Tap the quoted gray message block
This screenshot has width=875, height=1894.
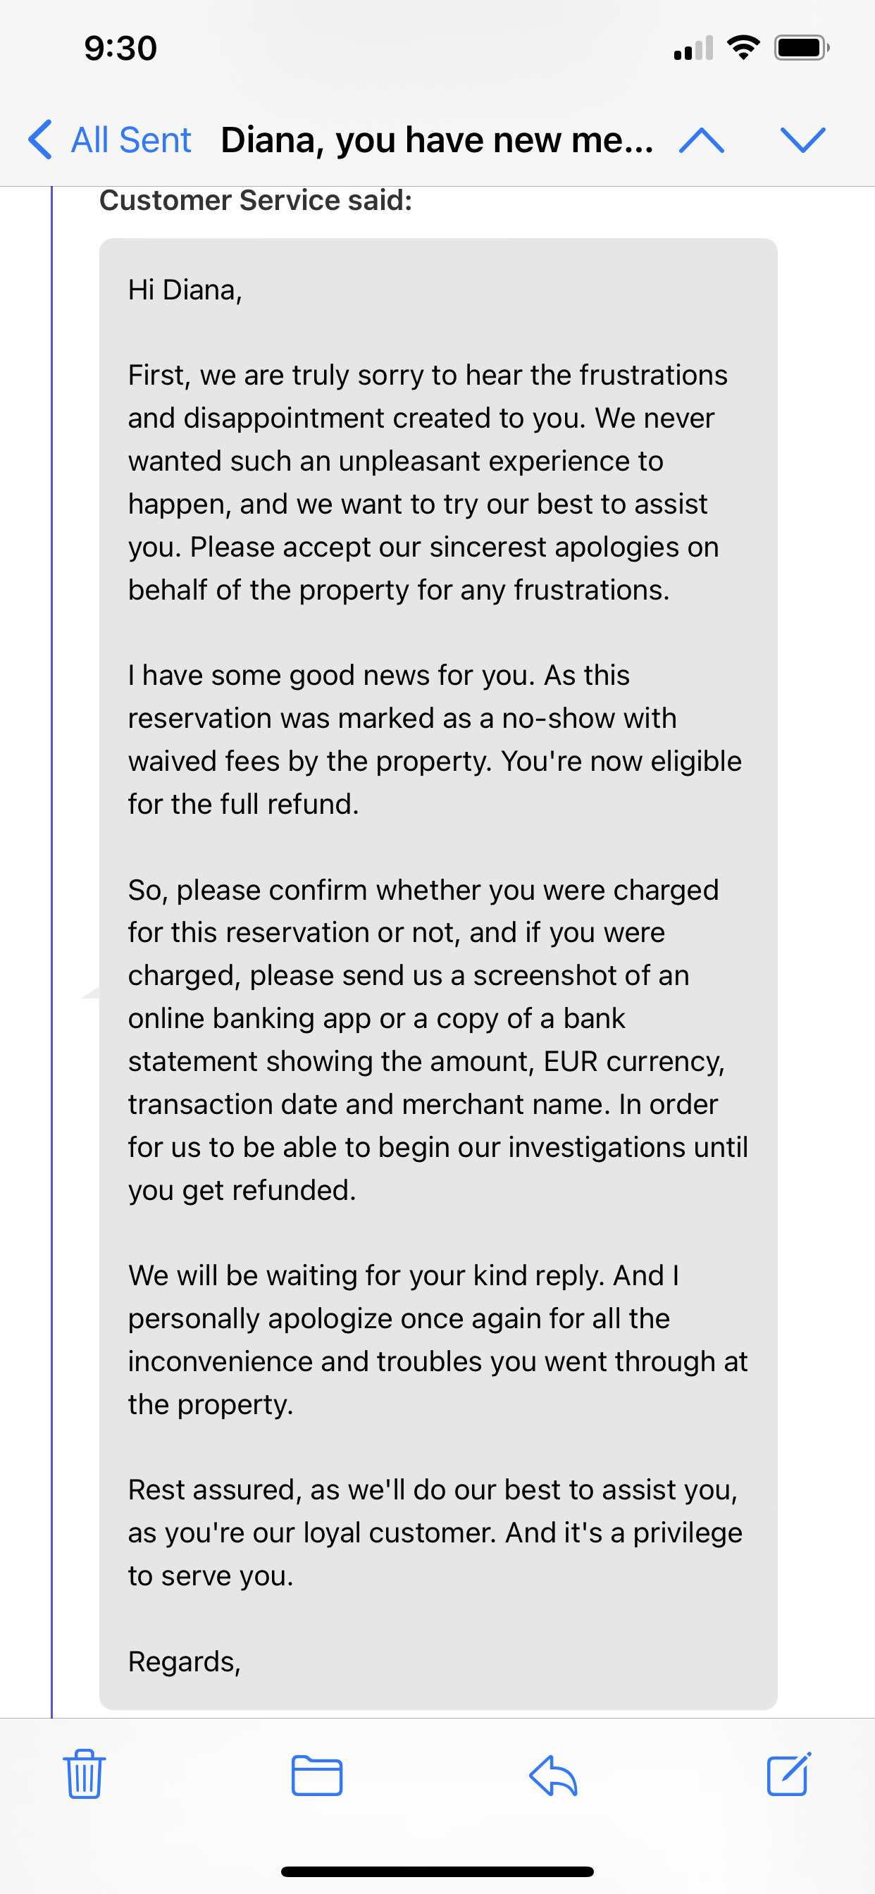click(x=437, y=956)
